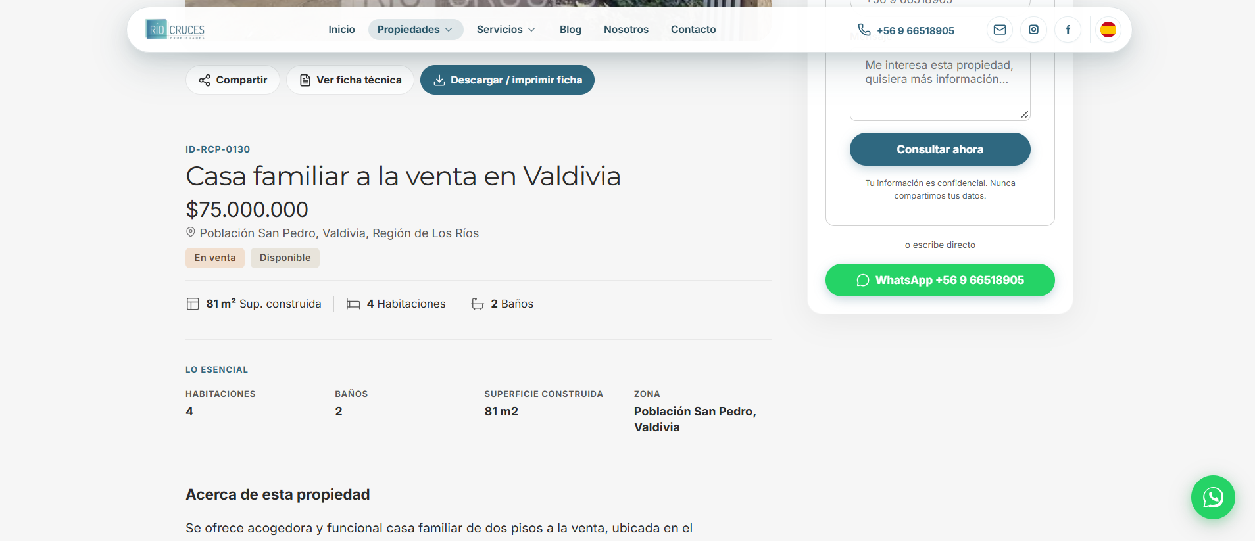Open the Contacto page

(693, 30)
